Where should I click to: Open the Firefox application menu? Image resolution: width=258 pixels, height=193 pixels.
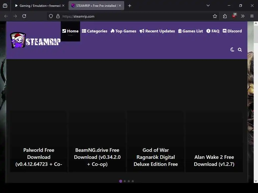252,16
